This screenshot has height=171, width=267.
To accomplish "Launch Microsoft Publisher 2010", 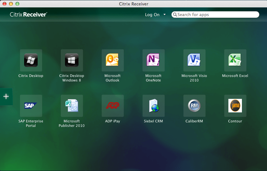I will click(x=72, y=106).
